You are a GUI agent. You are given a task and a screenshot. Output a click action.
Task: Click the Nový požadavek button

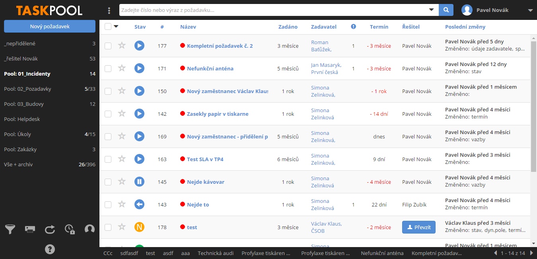tap(50, 26)
